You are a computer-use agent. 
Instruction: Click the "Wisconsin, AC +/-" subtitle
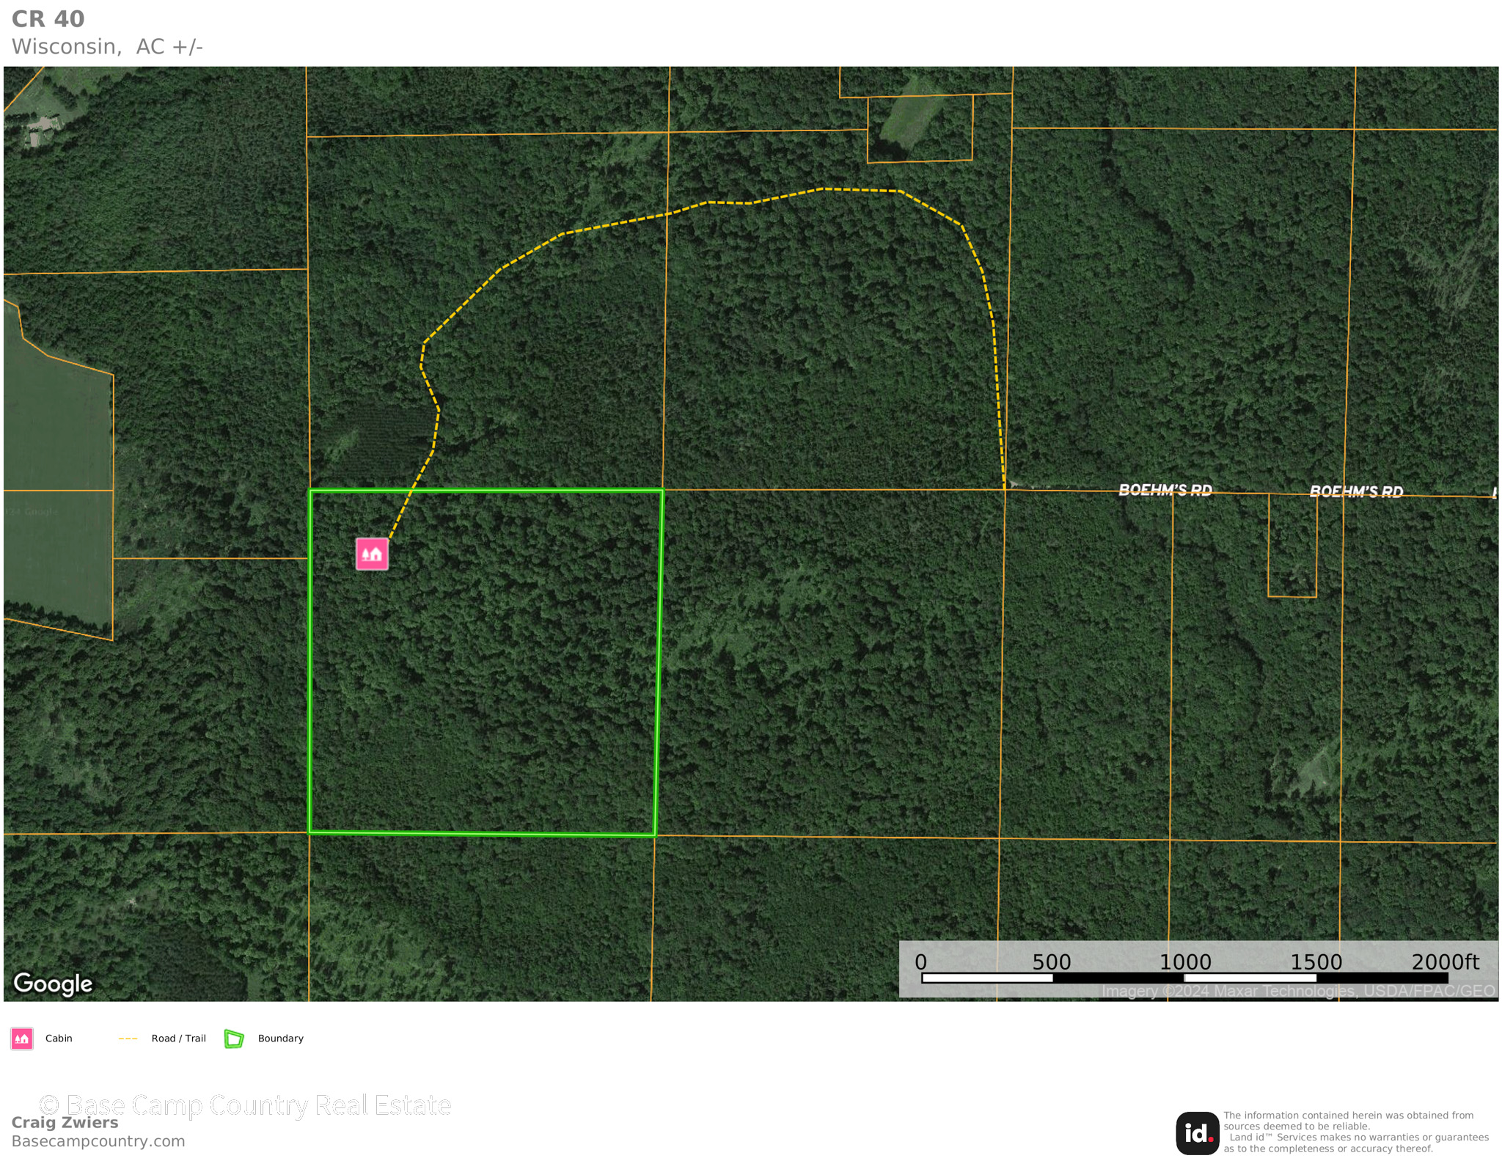coord(107,46)
